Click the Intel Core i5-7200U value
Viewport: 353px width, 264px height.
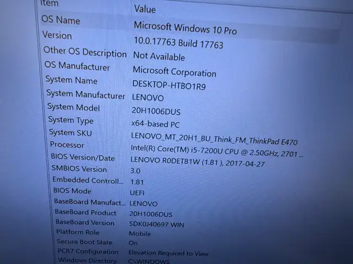pyautogui.click(x=217, y=151)
